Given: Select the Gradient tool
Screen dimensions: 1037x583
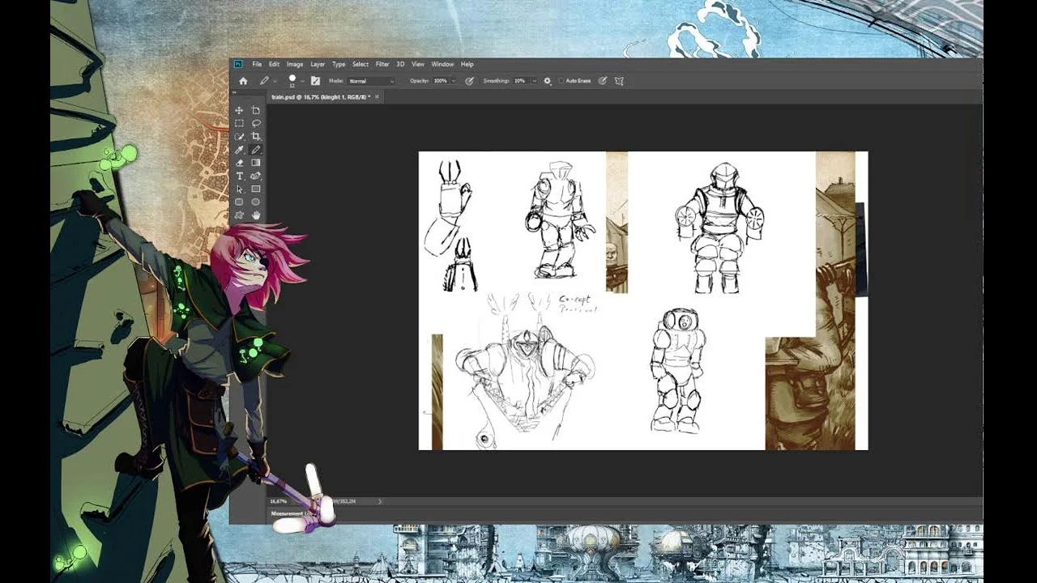Looking at the screenshot, I should (256, 163).
